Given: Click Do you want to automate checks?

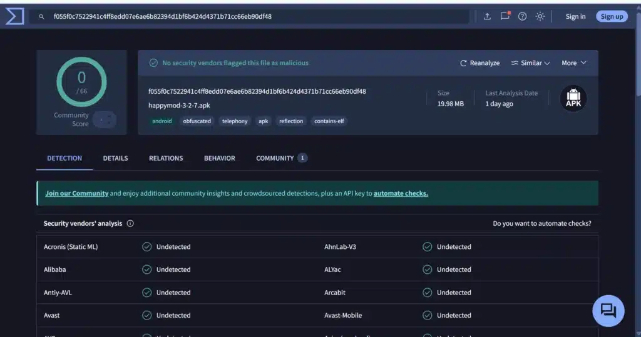Looking at the screenshot, I should [x=542, y=223].
